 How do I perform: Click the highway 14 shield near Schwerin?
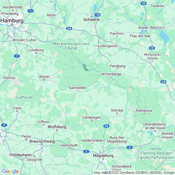pyautogui.click(x=98, y=15)
